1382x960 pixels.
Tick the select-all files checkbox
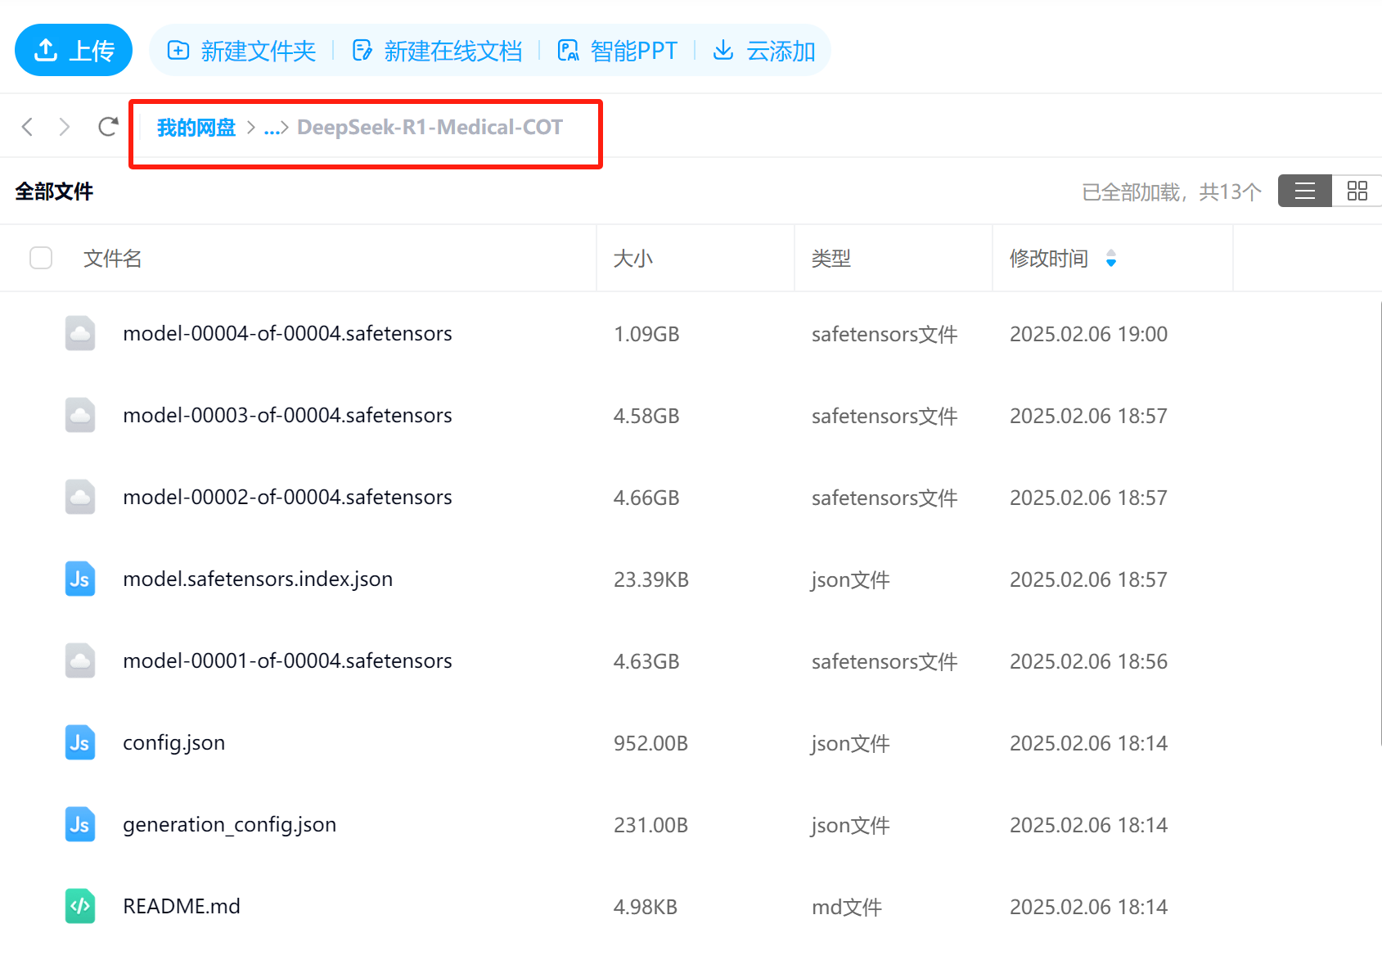[x=41, y=258]
